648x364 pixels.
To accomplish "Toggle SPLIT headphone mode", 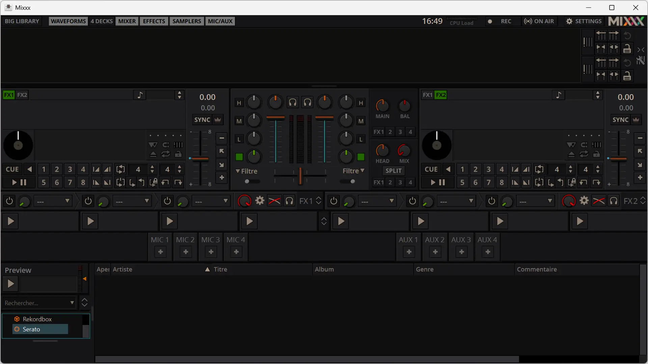I will point(394,171).
